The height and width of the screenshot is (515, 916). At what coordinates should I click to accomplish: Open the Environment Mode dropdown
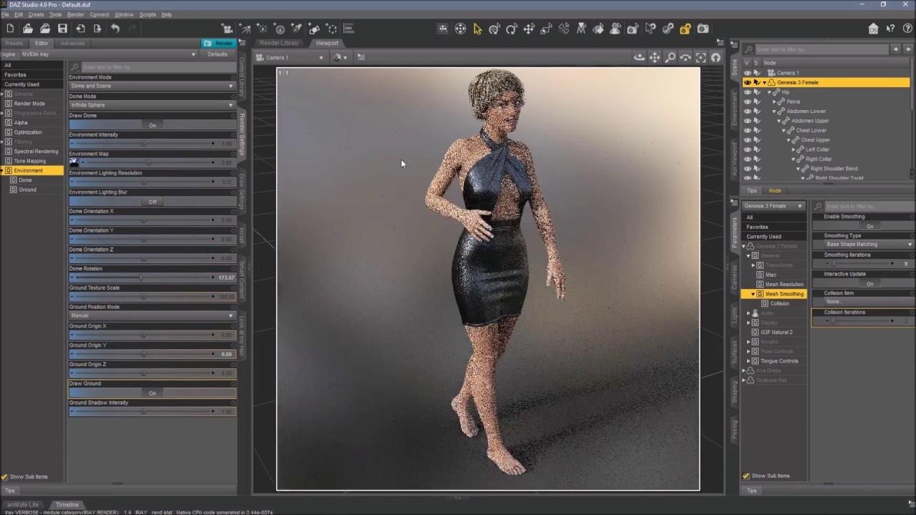pyautogui.click(x=152, y=86)
